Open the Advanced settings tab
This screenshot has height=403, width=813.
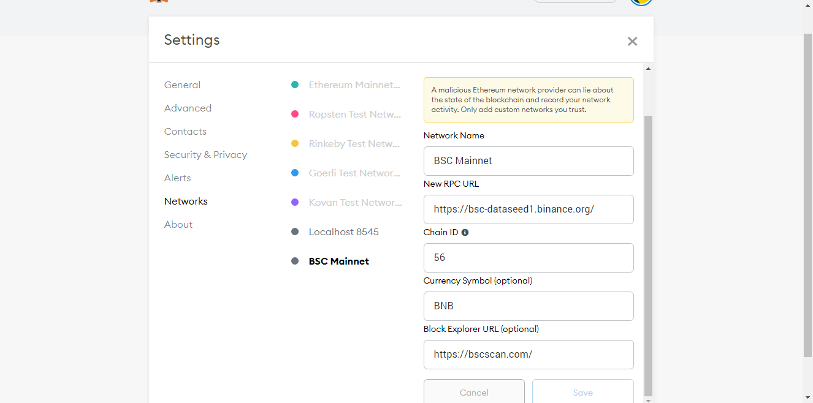(188, 108)
